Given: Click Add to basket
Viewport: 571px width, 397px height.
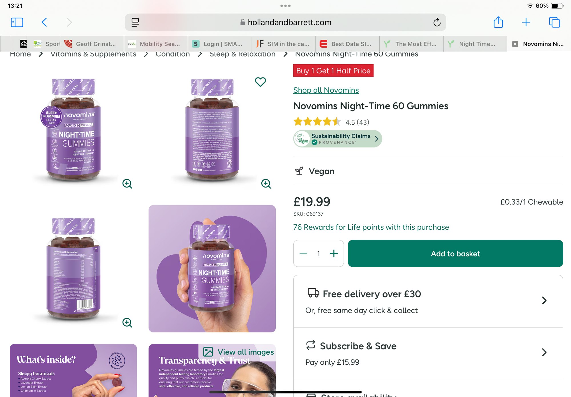Looking at the screenshot, I should tap(455, 254).
